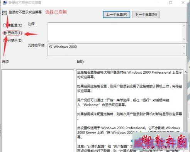
Task: Click the window title bar app icon
Action: (x=5, y=2)
